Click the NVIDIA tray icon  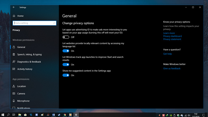pos(171,115)
